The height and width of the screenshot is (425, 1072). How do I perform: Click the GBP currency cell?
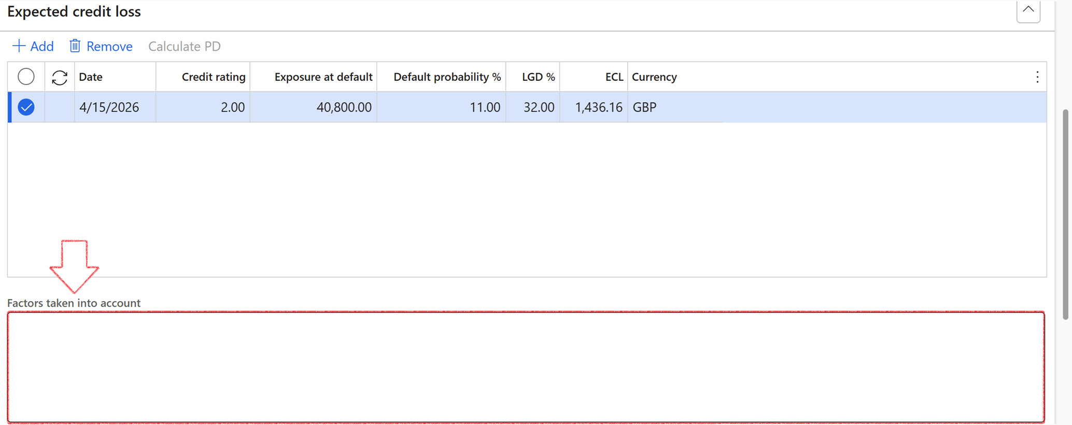644,107
